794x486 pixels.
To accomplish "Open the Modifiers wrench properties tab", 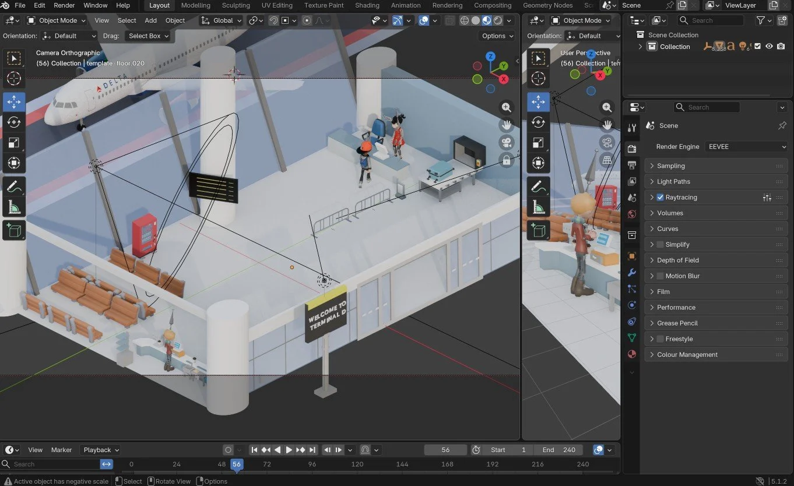I will pos(632,273).
